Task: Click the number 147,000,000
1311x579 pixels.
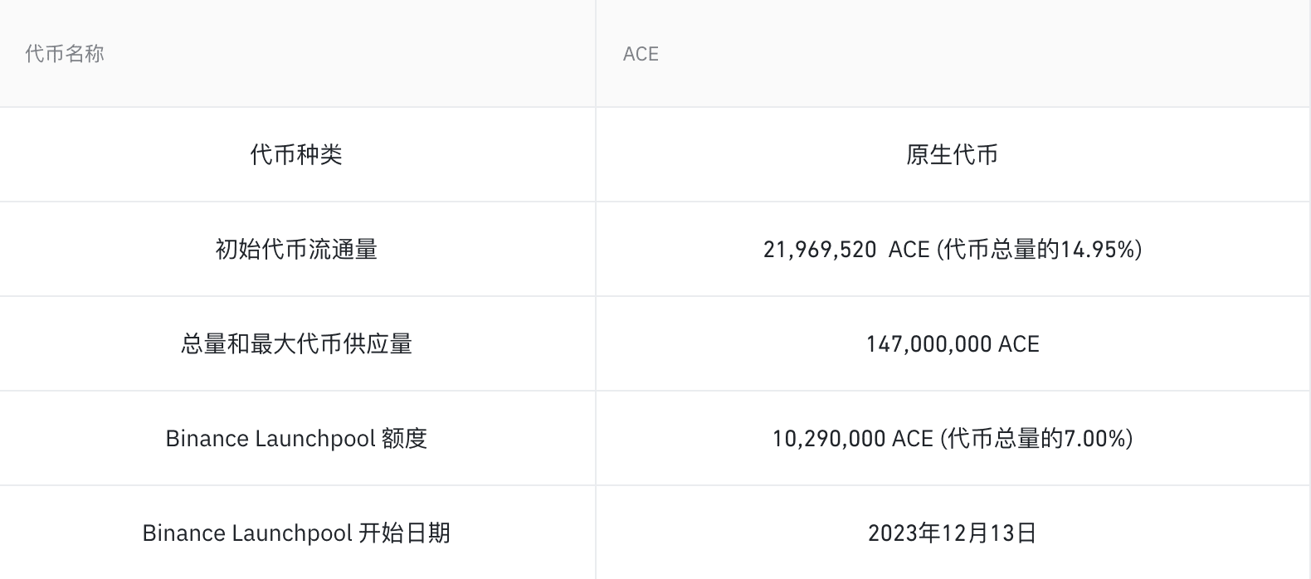Action: (x=928, y=343)
